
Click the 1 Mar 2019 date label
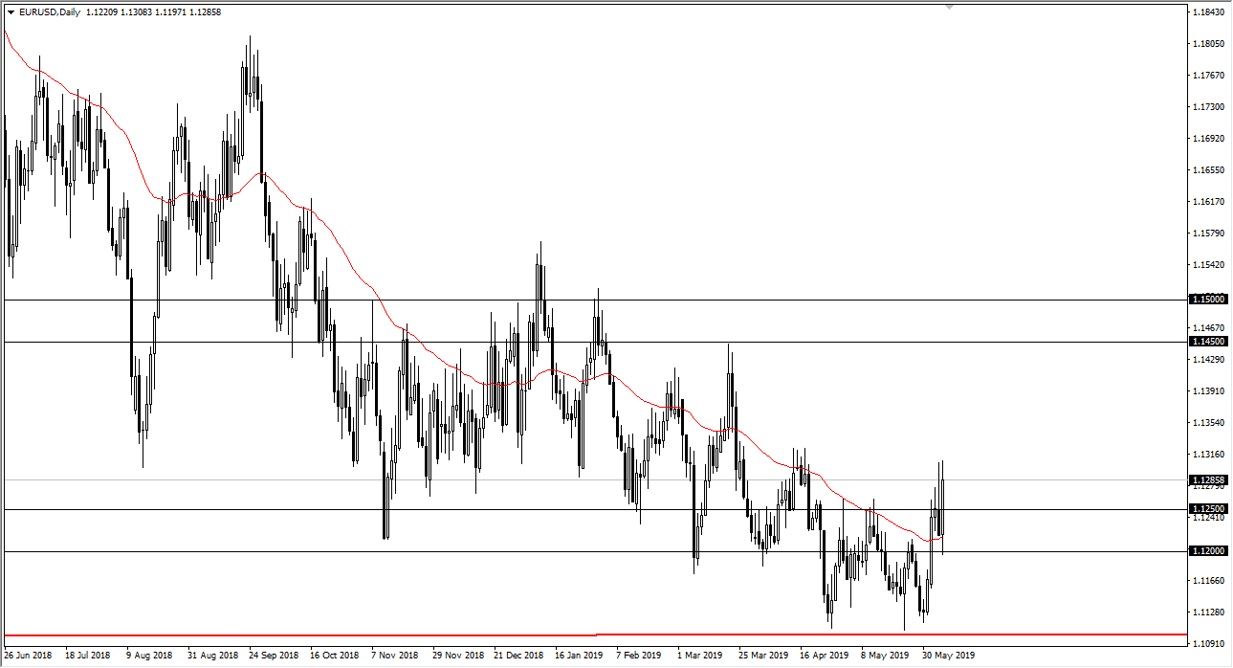pos(698,655)
